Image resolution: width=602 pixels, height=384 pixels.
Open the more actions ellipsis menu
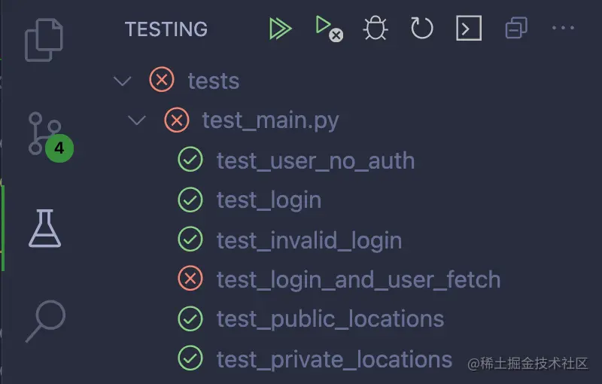coord(563,29)
